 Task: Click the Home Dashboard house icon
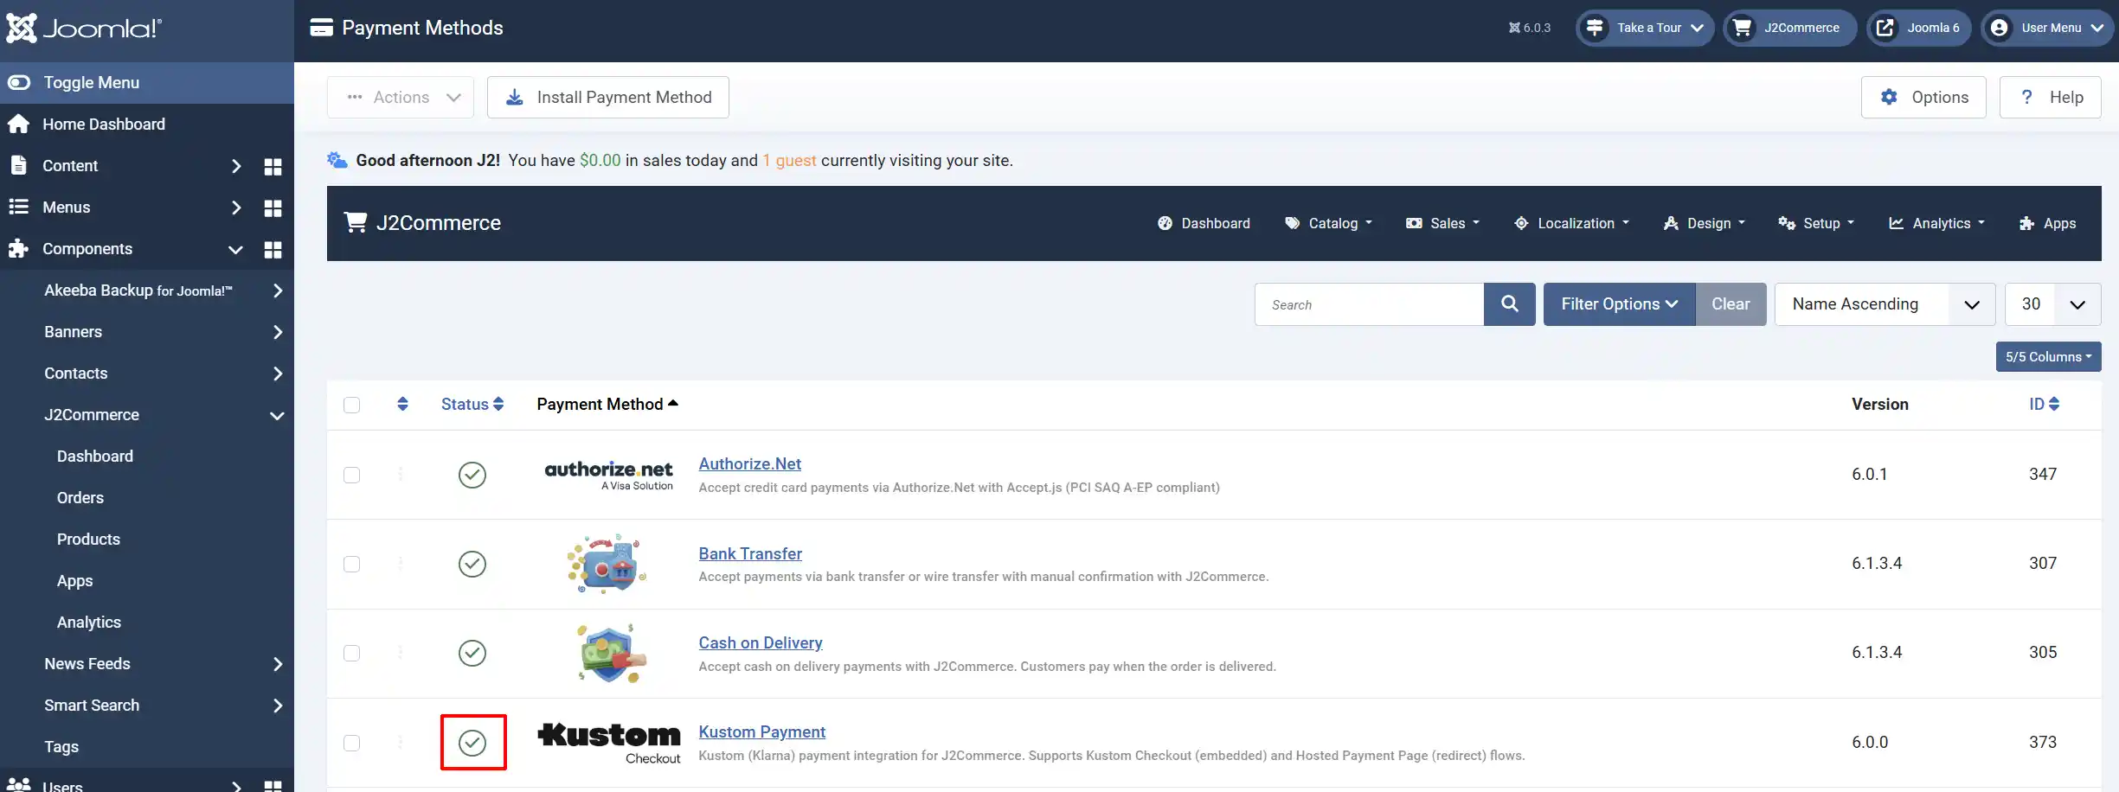18,125
